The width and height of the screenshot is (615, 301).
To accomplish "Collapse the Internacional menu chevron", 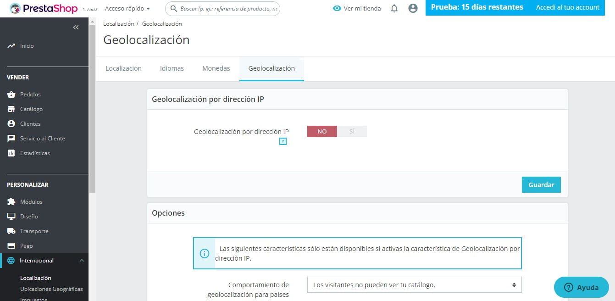I will tap(82, 260).
